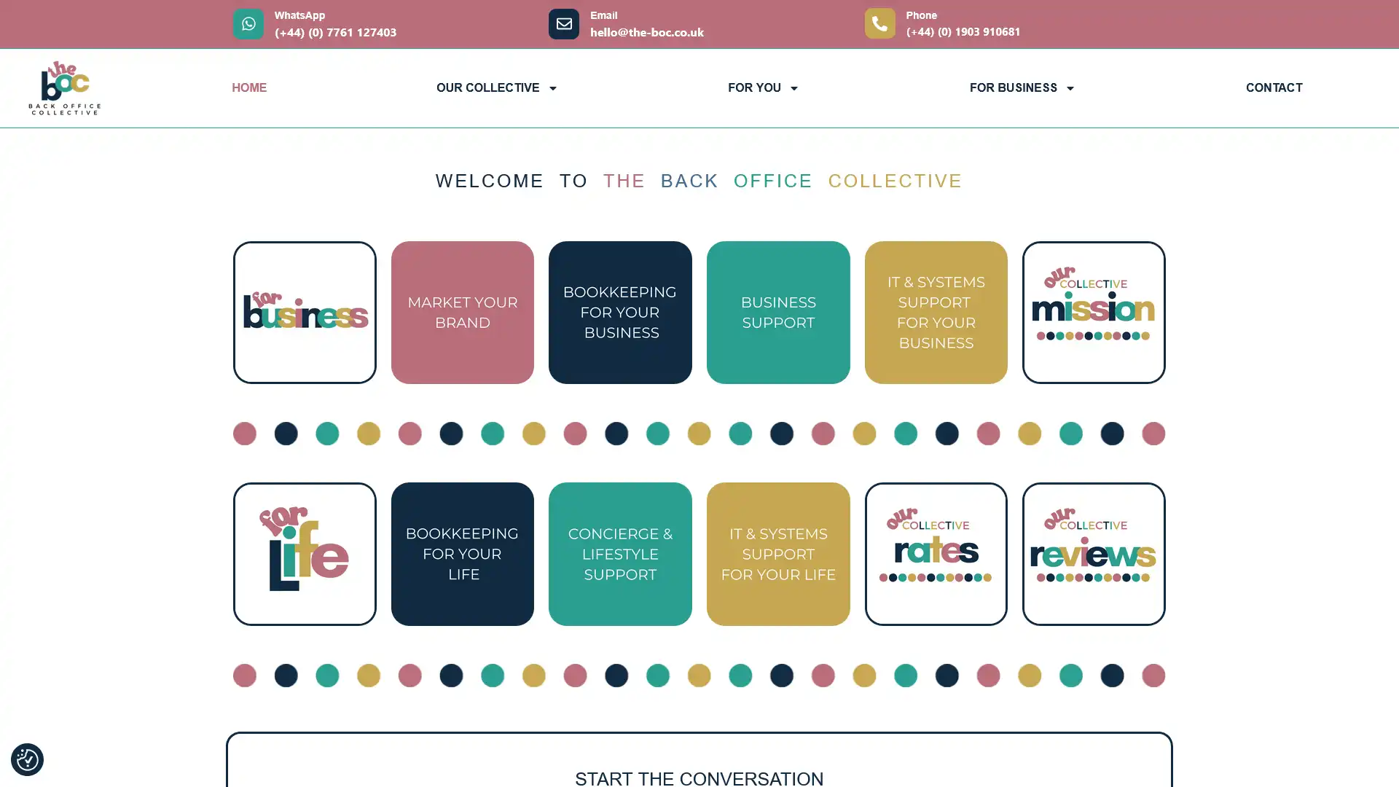Click the START THE CONVERSATION heading
This screenshot has height=787, width=1399.
[699, 778]
